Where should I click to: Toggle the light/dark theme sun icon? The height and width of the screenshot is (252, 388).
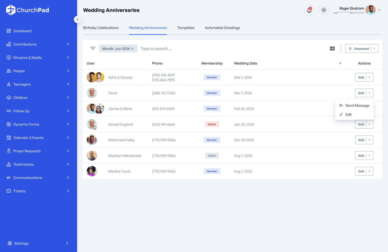tap(324, 10)
